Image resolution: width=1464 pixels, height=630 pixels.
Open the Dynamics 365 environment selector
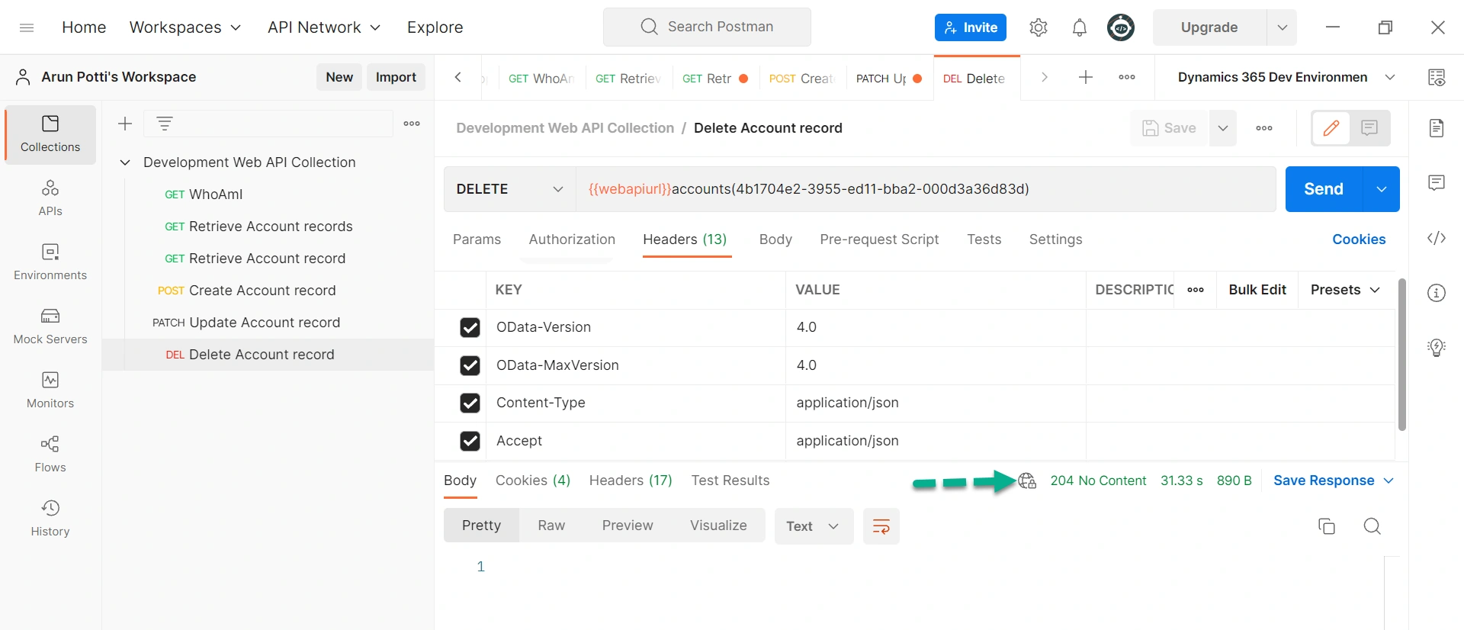tap(1286, 77)
